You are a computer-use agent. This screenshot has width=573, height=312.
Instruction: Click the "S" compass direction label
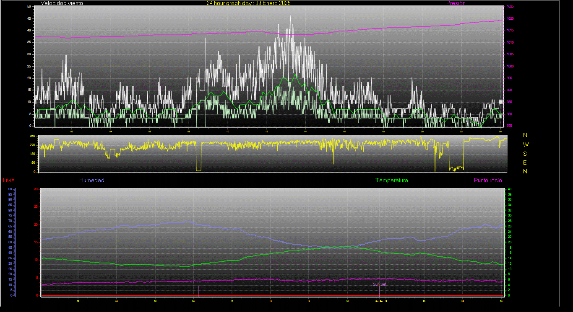[x=525, y=153]
